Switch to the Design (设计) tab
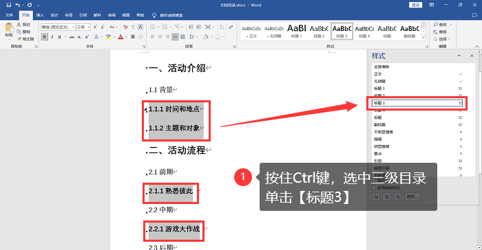 [x=54, y=15]
